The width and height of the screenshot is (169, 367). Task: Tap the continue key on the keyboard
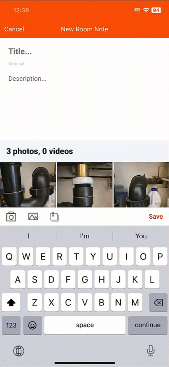148,325
